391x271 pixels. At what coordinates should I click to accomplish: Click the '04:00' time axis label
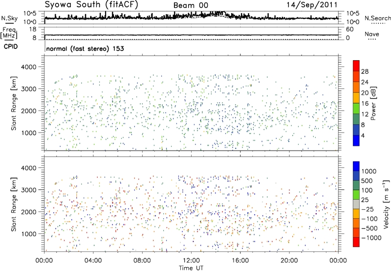[x=93, y=261]
